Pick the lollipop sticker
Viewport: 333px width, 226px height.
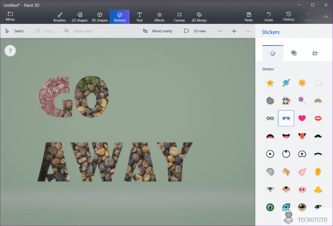[302, 100]
